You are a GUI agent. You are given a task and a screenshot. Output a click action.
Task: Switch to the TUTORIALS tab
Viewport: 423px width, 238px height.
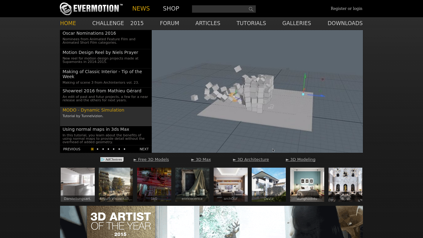(x=251, y=23)
